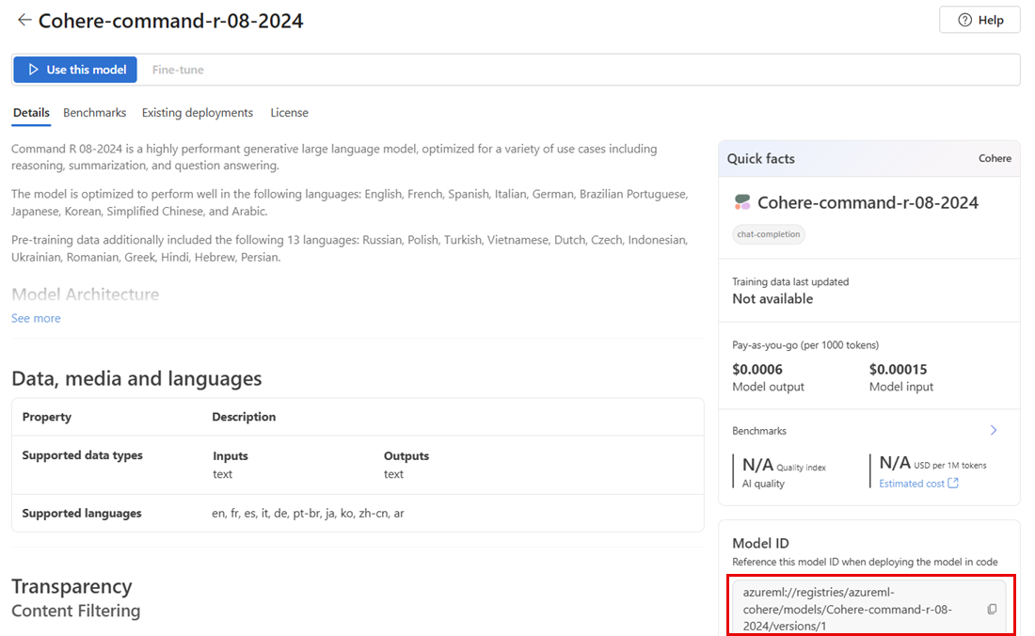
Task: Click the Help question mark icon
Action: [964, 20]
